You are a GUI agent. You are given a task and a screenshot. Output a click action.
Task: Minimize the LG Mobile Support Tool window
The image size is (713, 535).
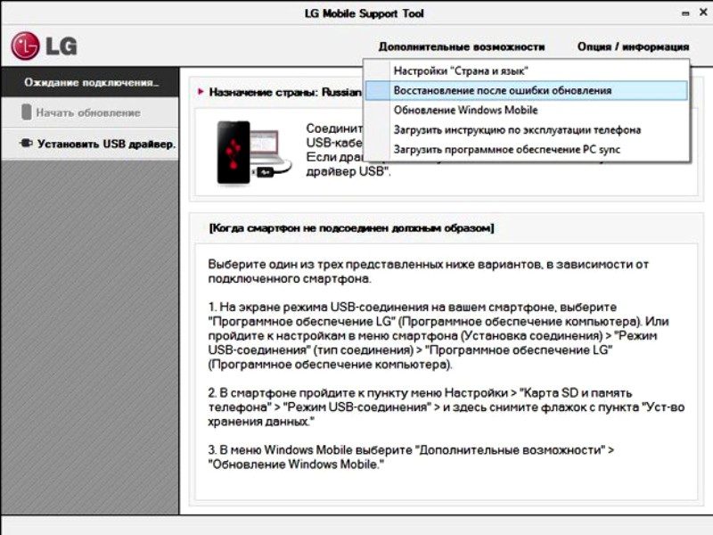coord(685,13)
